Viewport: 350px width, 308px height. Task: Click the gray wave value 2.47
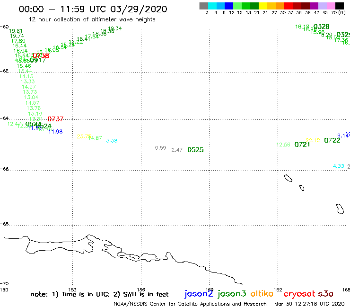click(x=177, y=150)
